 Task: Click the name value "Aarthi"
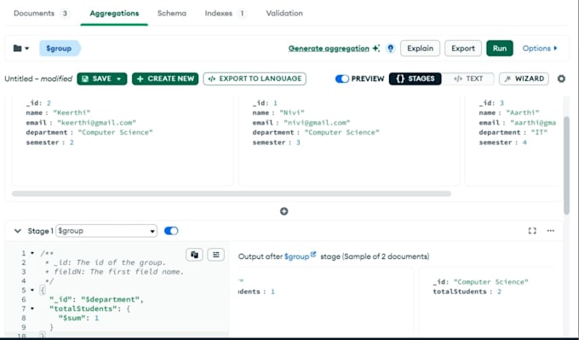point(523,112)
